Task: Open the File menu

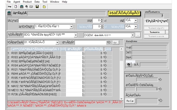Action: point(9,2)
